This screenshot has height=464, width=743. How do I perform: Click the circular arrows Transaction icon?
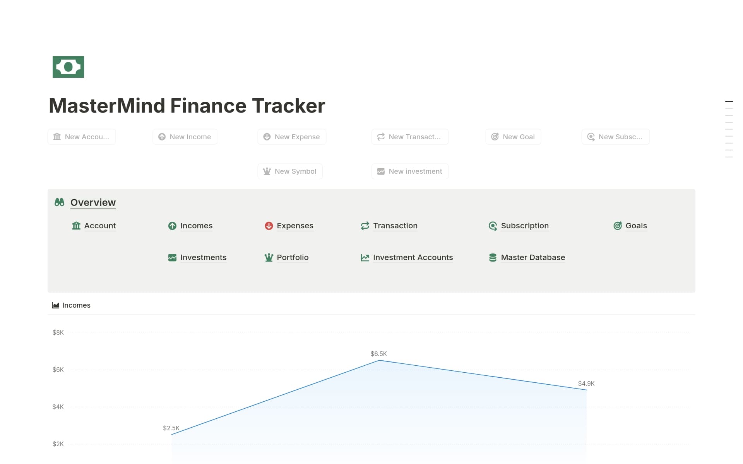point(365,226)
